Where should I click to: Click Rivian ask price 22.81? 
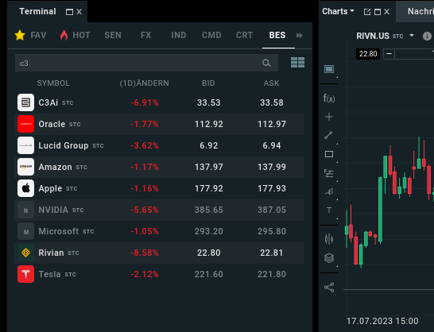pyautogui.click(x=272, y=253)
